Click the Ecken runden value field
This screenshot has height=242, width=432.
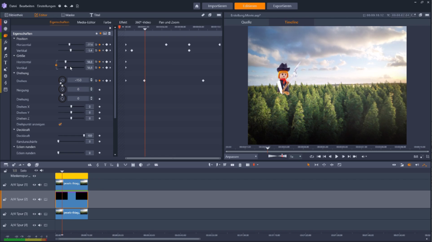[89, 153]
